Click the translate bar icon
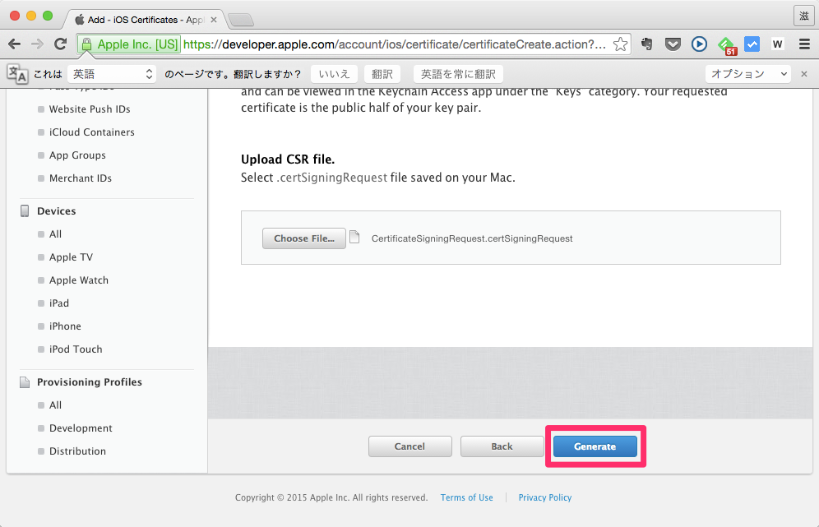Screen dimensions: 819x527 tap(17, 74)
